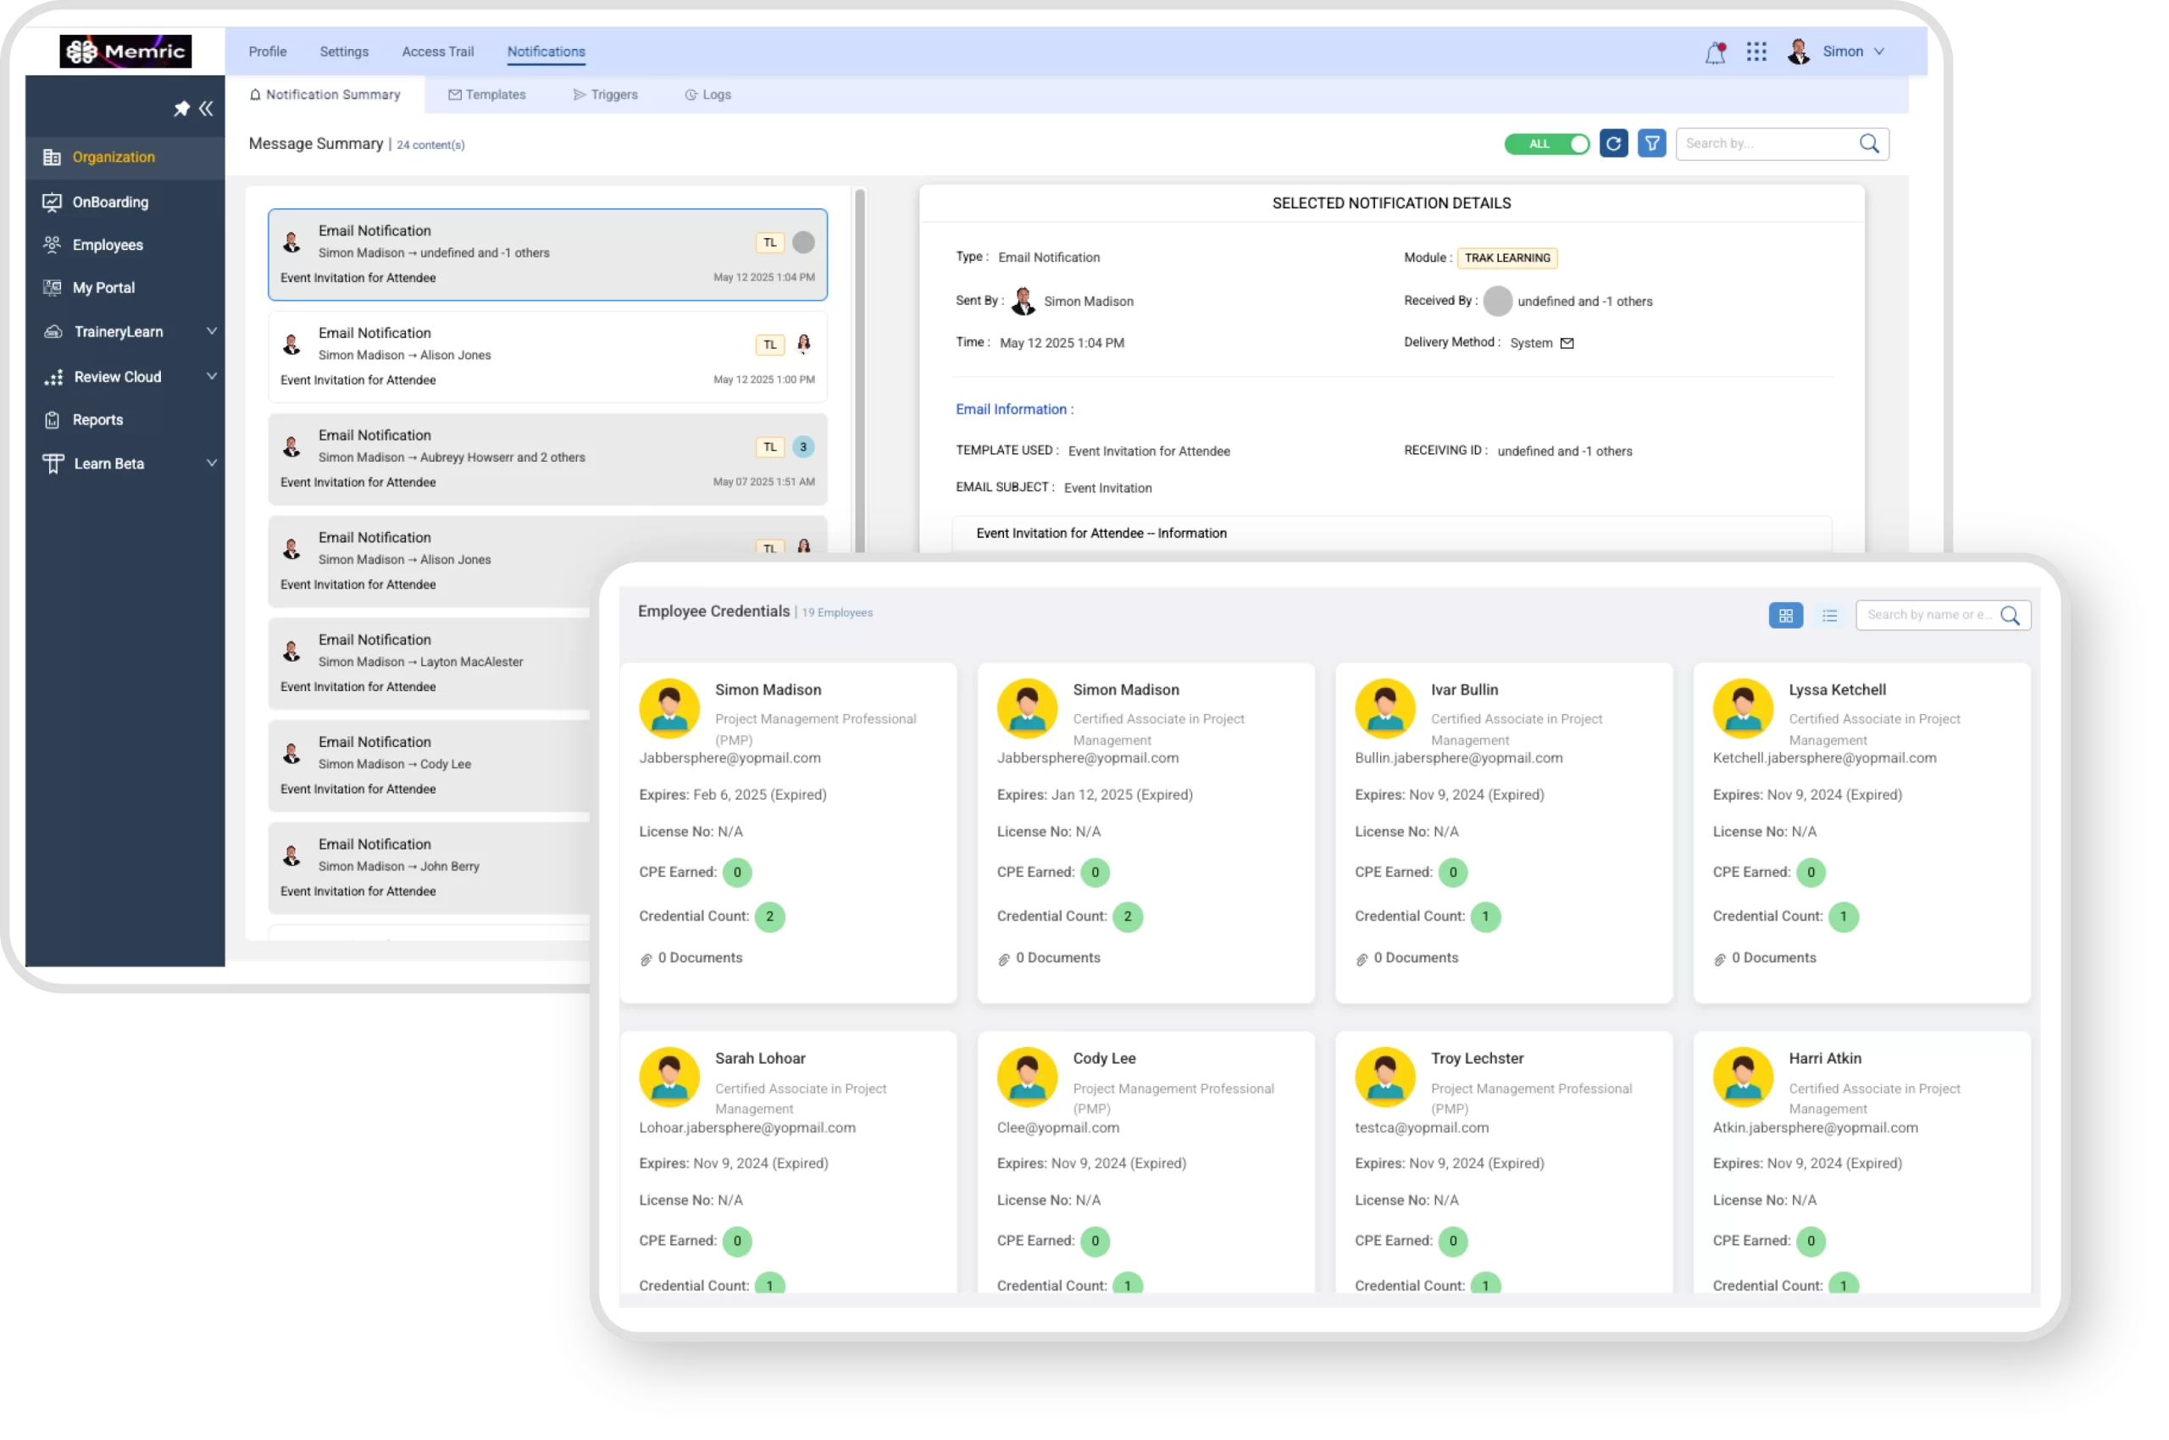
Task: Switch to the Templates tab
Action: pyautogui.click(x=487, y=95)
